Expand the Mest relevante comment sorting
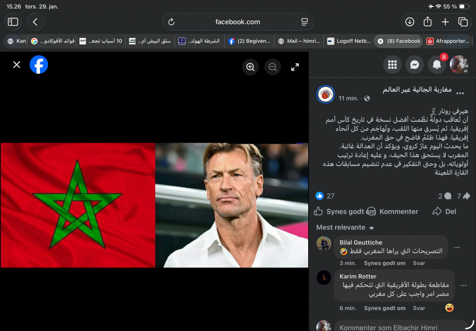The width and height of the screenshot is (476, 331). (345, 227)
